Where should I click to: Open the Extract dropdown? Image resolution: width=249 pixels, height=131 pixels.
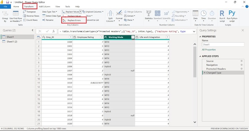point(130,16)
